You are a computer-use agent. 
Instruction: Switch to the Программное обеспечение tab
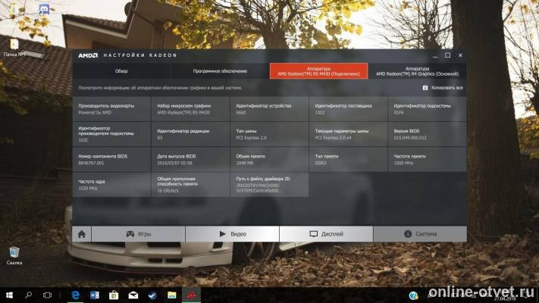(220, 71)
